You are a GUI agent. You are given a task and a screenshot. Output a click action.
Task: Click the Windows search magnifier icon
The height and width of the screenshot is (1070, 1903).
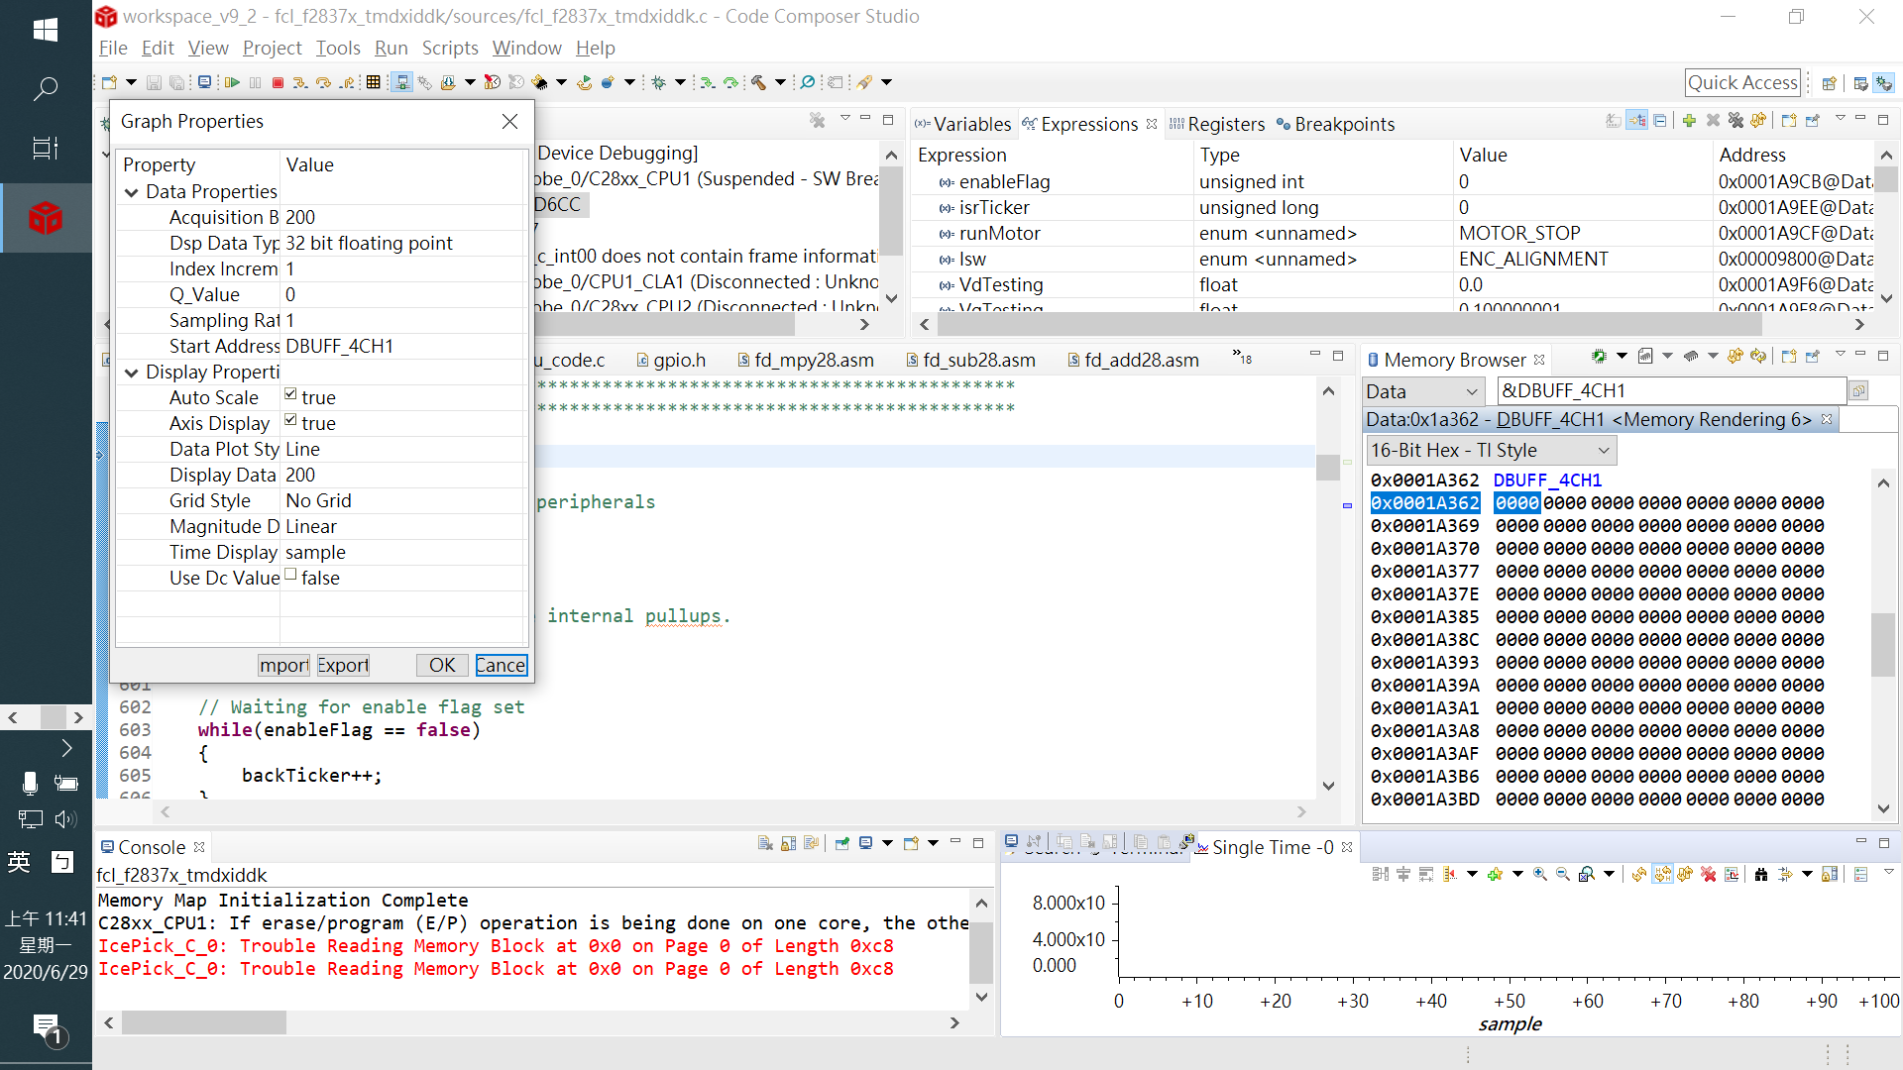click(x=46, y=89)
